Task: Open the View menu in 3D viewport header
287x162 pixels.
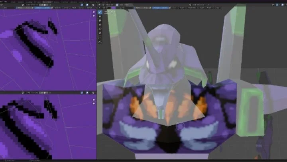Action: 121,5
